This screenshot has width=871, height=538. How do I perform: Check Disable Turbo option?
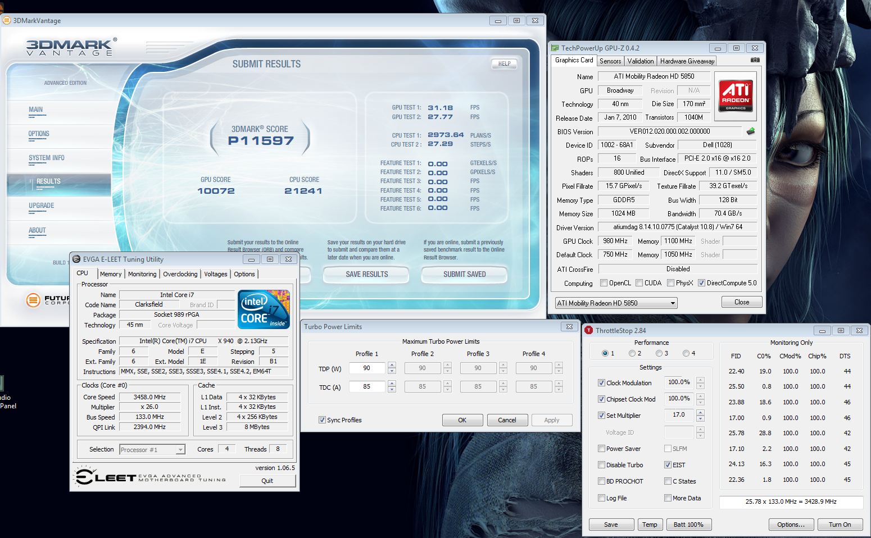point(601,465)
